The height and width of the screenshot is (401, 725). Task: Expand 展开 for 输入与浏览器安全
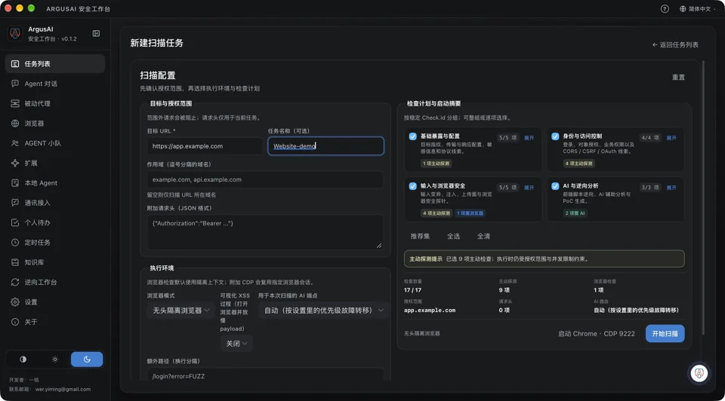529,188
